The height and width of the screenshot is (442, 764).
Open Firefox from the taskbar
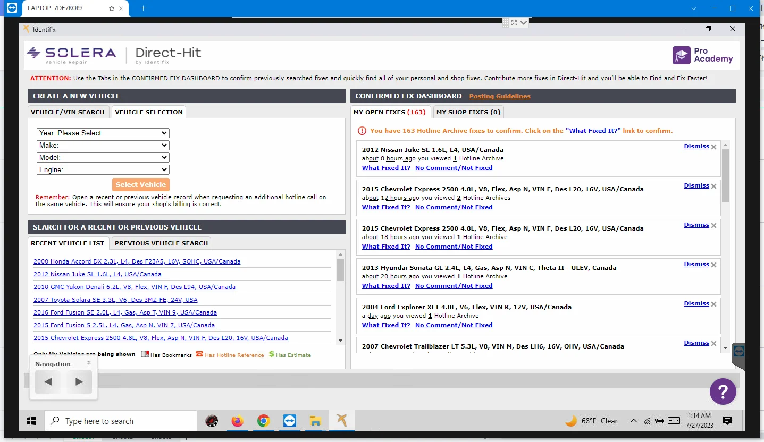(x=237, y=421)
